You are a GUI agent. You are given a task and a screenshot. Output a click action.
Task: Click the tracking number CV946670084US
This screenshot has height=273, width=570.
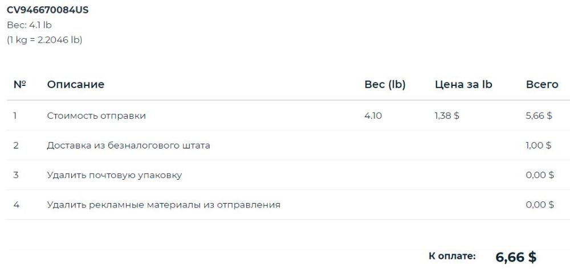[x=48, y=10]
